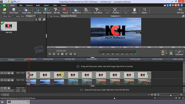This screenshot has height=104, width=185.
Task: Open the Clips menu tab
Action: pyautogui.click(x=21, y=5)
